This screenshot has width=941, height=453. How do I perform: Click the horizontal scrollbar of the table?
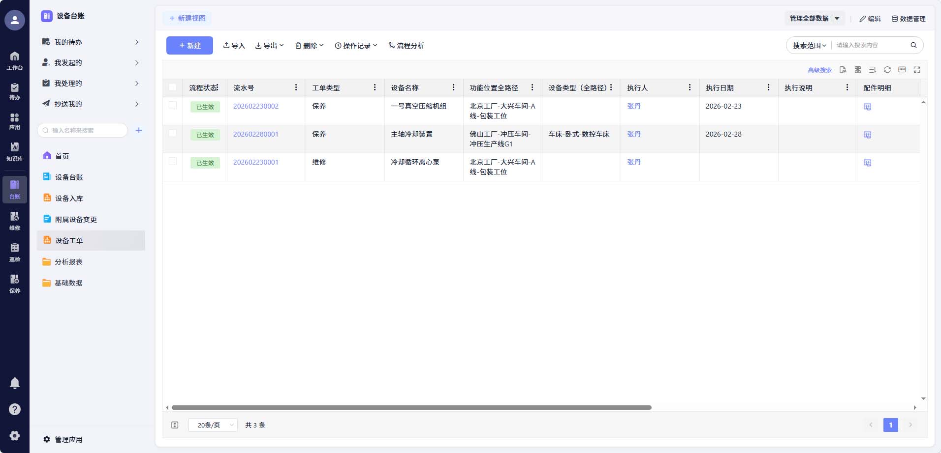pyautogui.click(x=411, y=407)
